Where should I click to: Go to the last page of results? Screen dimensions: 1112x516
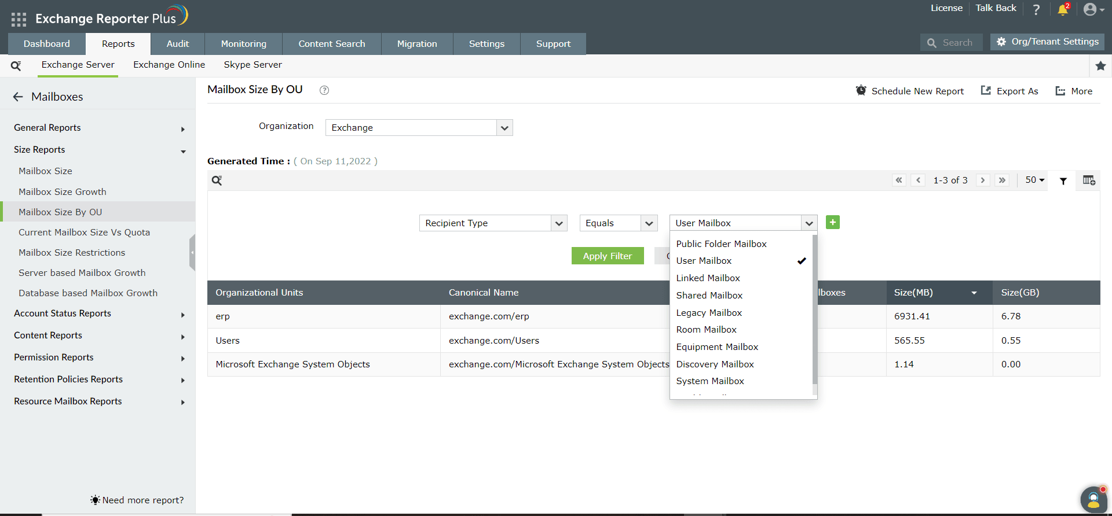point(1002,180)
